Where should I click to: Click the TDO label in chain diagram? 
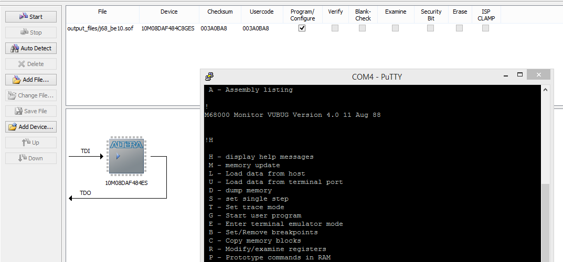85,193
